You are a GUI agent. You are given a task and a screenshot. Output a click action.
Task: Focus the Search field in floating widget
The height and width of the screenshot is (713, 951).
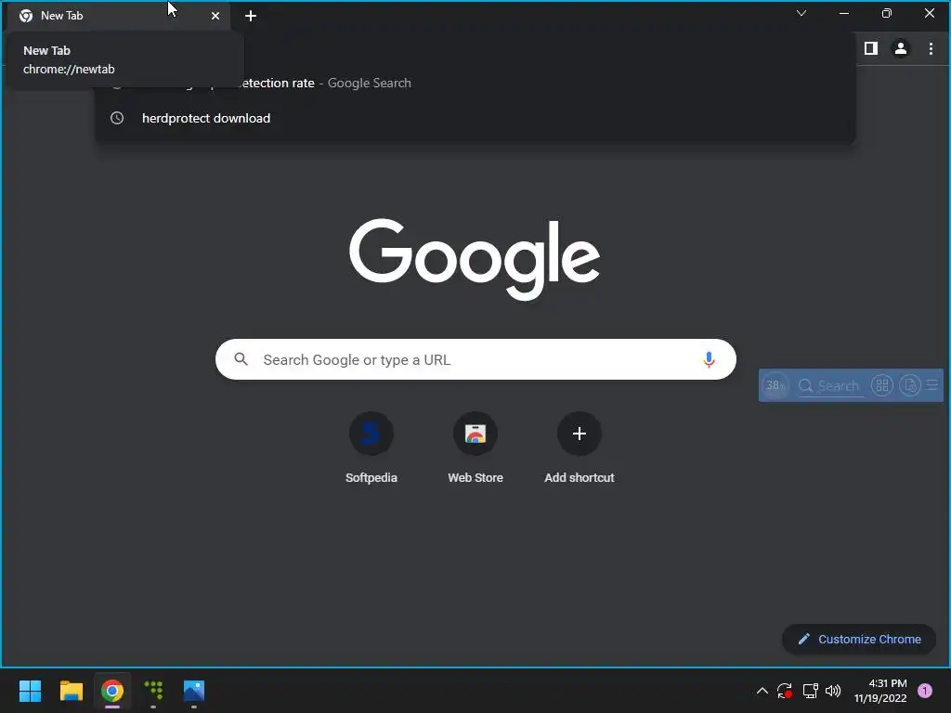(x=829, y=385)
